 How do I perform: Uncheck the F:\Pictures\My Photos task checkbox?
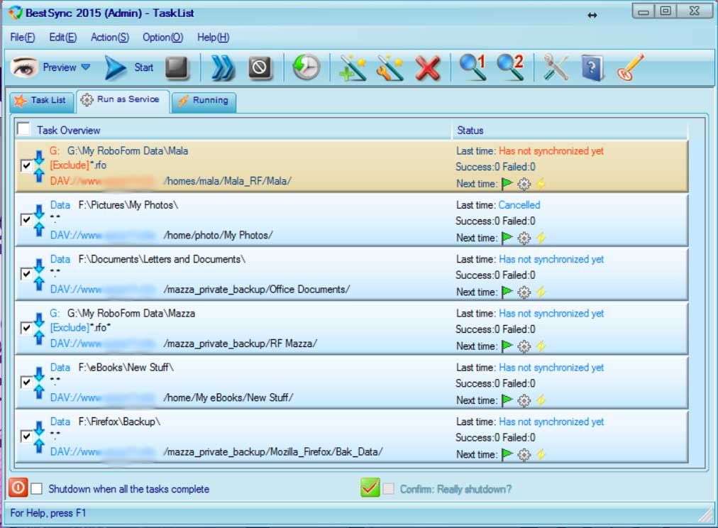(x=26, y=219)
